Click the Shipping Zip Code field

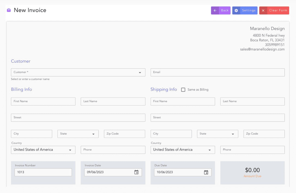[x=264, y=134]
